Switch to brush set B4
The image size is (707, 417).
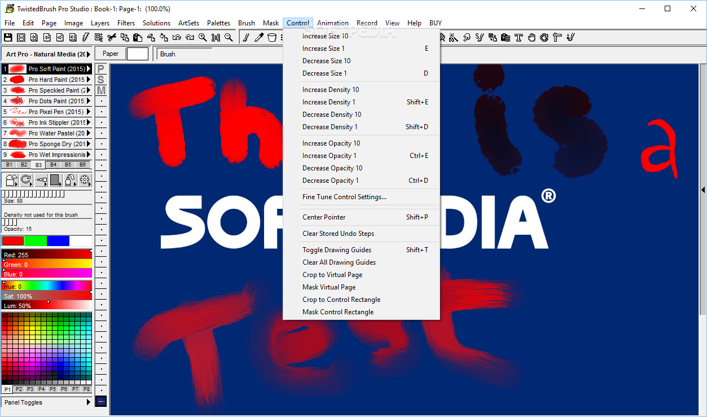point(53,165)
